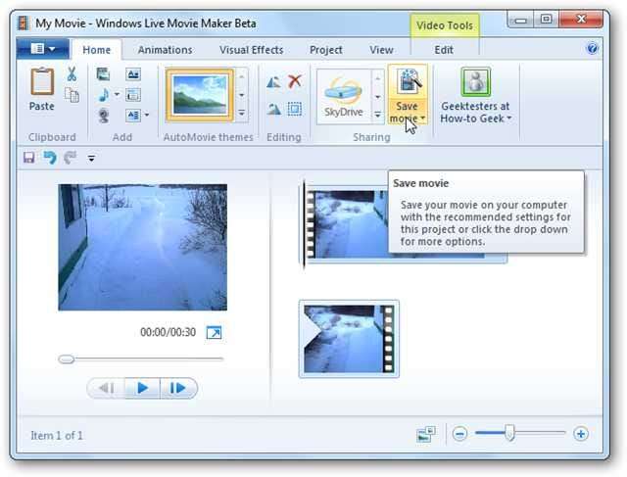Screen dimensions: 627x477
Task: Click the Add music note icon
Action: coord(103,94)
